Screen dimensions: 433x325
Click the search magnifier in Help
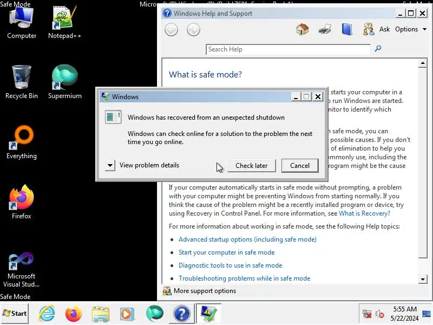click(x=378, y=49)
